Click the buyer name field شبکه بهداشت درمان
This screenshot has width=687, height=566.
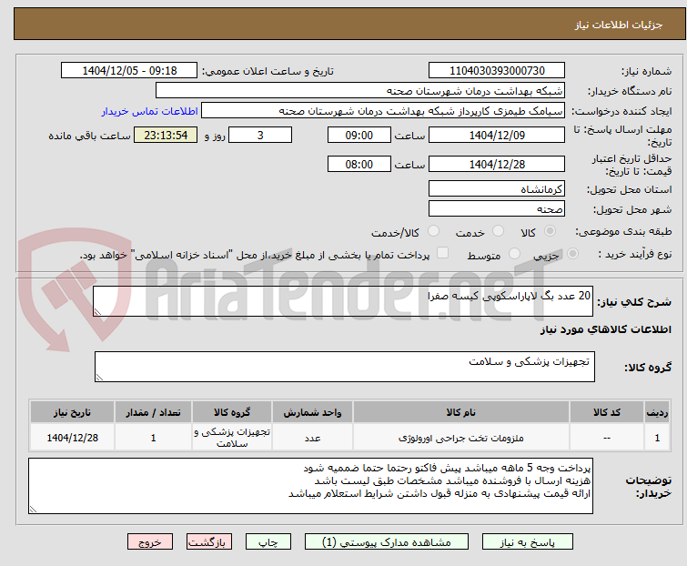(360, 91)
